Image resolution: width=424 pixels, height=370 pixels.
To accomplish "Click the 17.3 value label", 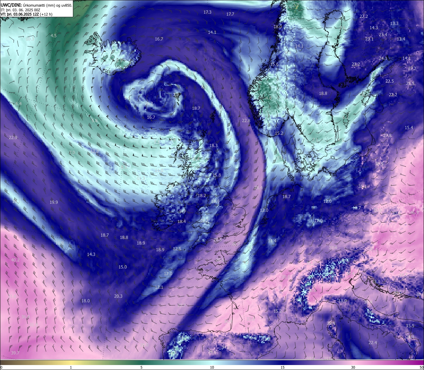I will (x=207, y=12).
